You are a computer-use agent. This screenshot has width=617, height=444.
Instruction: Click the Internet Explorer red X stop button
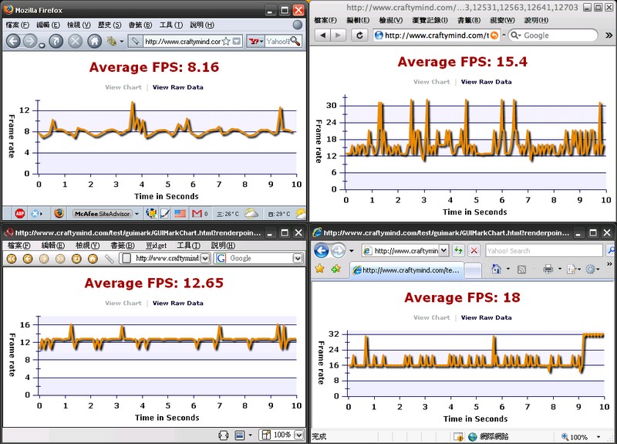pos(474,250)
